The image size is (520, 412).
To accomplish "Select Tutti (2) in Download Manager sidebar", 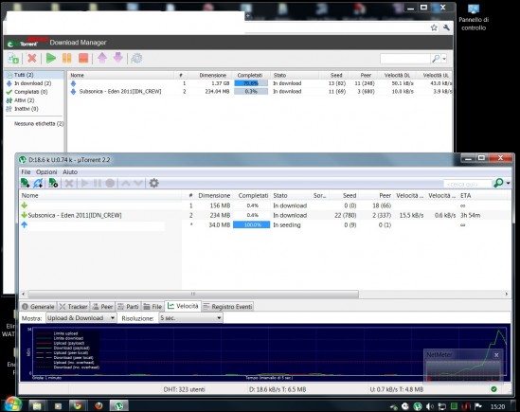I will pos(34,75).
